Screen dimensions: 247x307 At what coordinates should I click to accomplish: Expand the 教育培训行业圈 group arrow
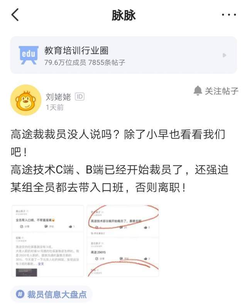[x=225, y=55]
